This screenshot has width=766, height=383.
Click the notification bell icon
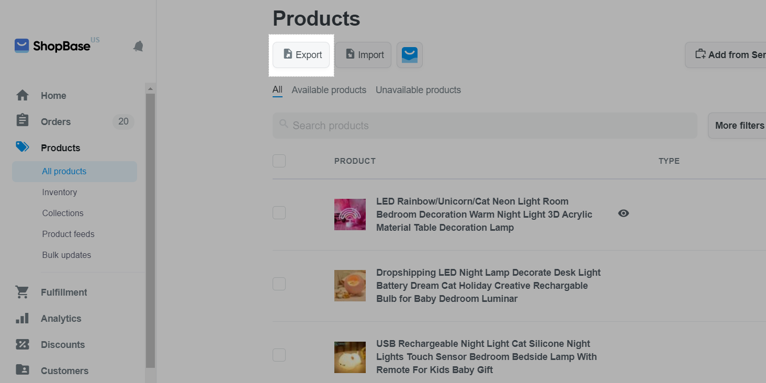pos(138,47)
